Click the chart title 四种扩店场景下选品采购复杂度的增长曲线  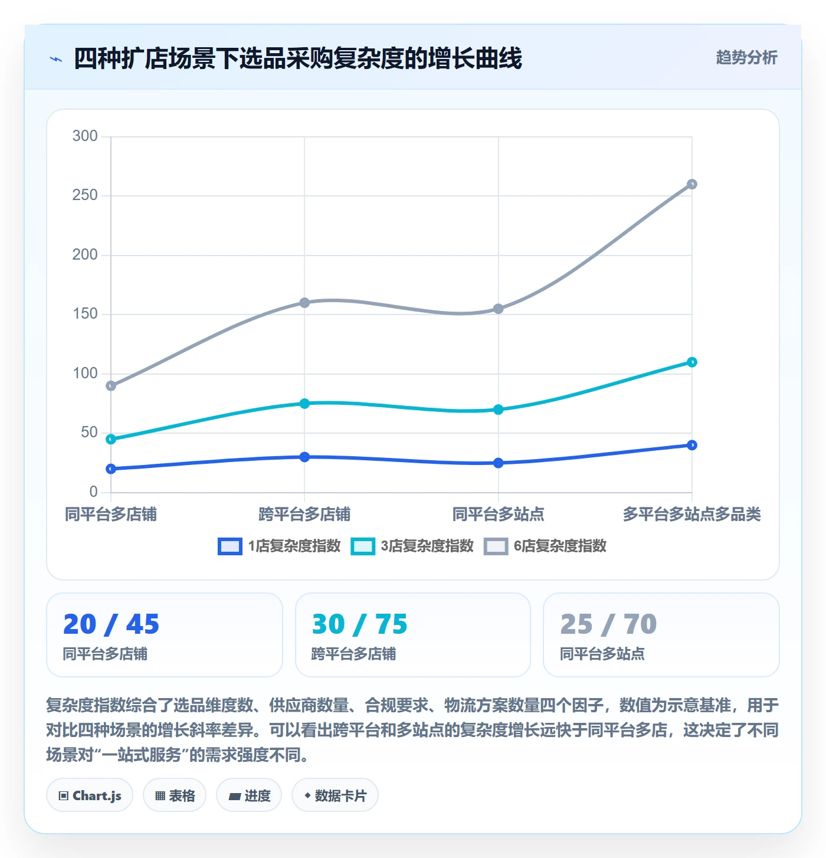298,58
